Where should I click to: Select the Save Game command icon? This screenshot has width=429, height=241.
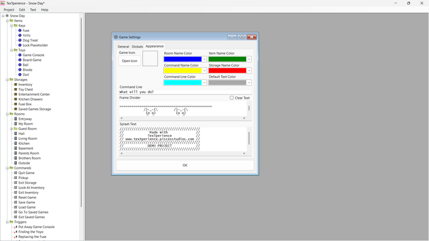point(16,203)
